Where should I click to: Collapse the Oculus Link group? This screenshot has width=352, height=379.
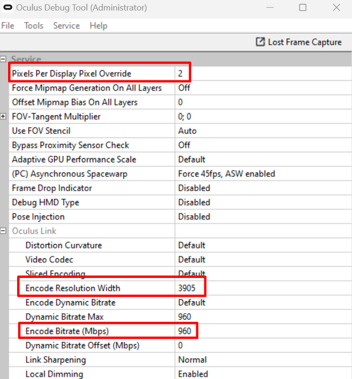(3, 231)
